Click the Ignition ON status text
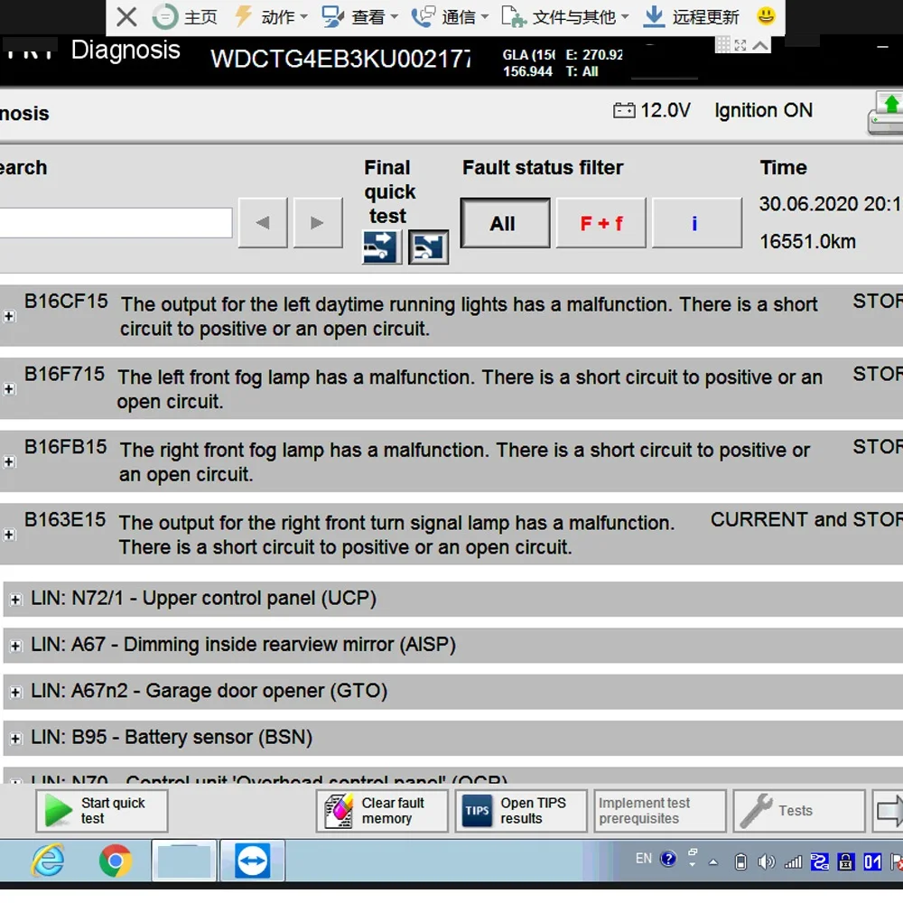 pos(764,110)
